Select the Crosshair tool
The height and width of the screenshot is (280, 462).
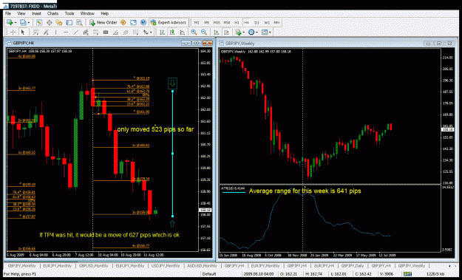click(x=13, y=32)
